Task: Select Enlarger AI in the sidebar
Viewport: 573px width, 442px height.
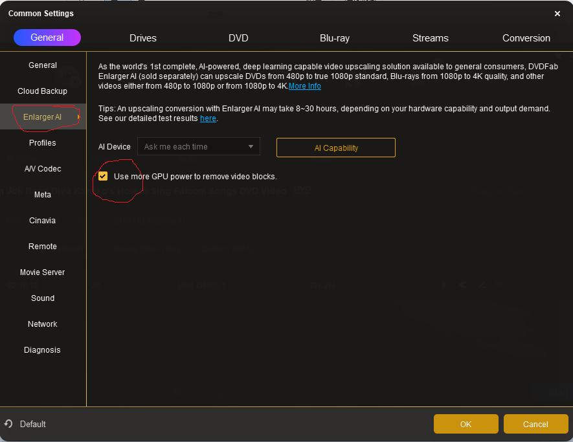Action: [x=43, y=117]
